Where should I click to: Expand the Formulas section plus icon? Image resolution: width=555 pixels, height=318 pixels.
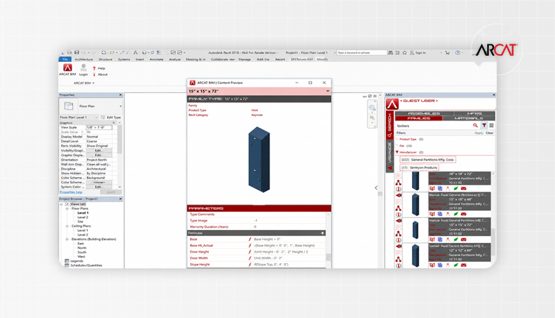(322, 233)
